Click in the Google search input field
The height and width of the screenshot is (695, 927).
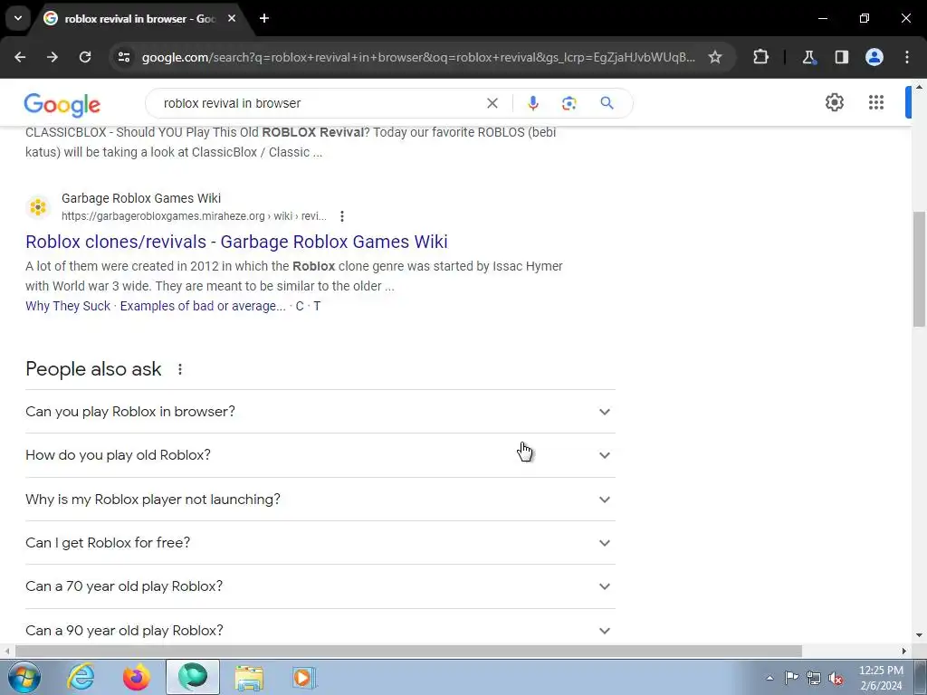coord(320,103)
